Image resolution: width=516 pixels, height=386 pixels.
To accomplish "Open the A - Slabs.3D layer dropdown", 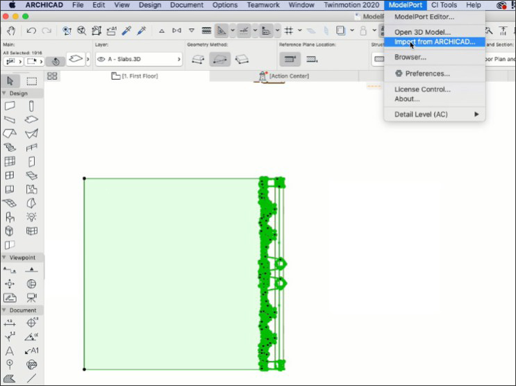I will click(x=139, y=59).
